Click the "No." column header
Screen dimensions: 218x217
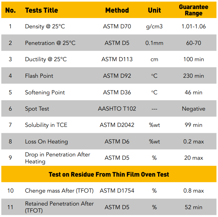tap(11, 10)
